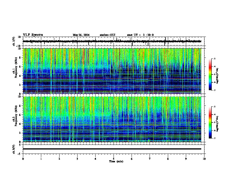Click the "ch.3(V)" axis label
The image size is (230, 178).
pyautogui.click(x=14, y=149)
